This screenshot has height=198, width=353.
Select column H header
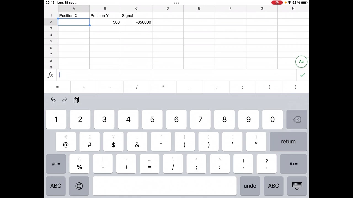click(x=293, y=9)
